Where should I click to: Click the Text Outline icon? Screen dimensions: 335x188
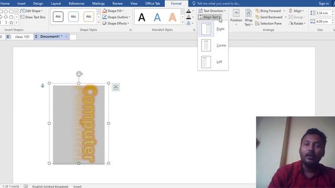188,17
